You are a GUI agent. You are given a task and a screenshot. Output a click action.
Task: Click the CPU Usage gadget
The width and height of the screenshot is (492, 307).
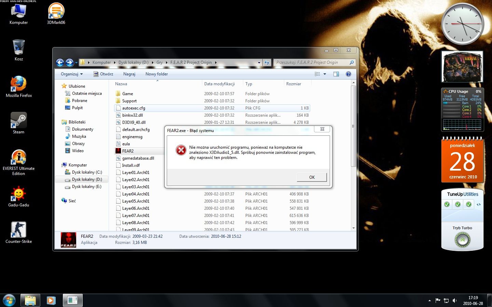(462, 110)
